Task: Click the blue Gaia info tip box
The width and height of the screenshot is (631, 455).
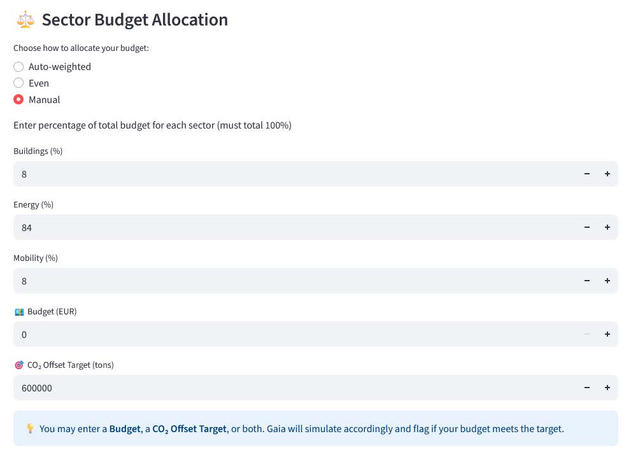Action: [x=315, y=428]
